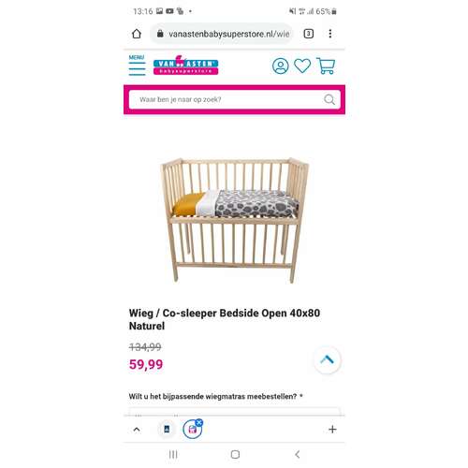Expand the bottom tab strip chevron

pos(137,430)
